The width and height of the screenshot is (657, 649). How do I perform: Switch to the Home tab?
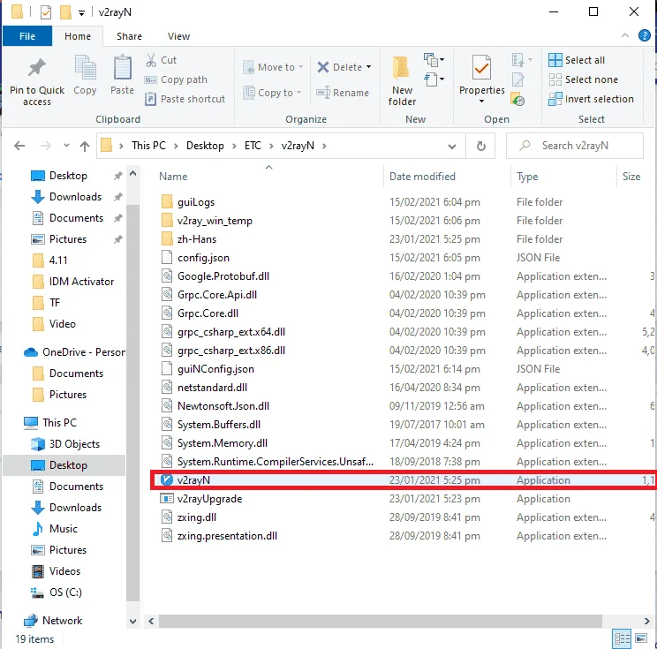(78, 36)
